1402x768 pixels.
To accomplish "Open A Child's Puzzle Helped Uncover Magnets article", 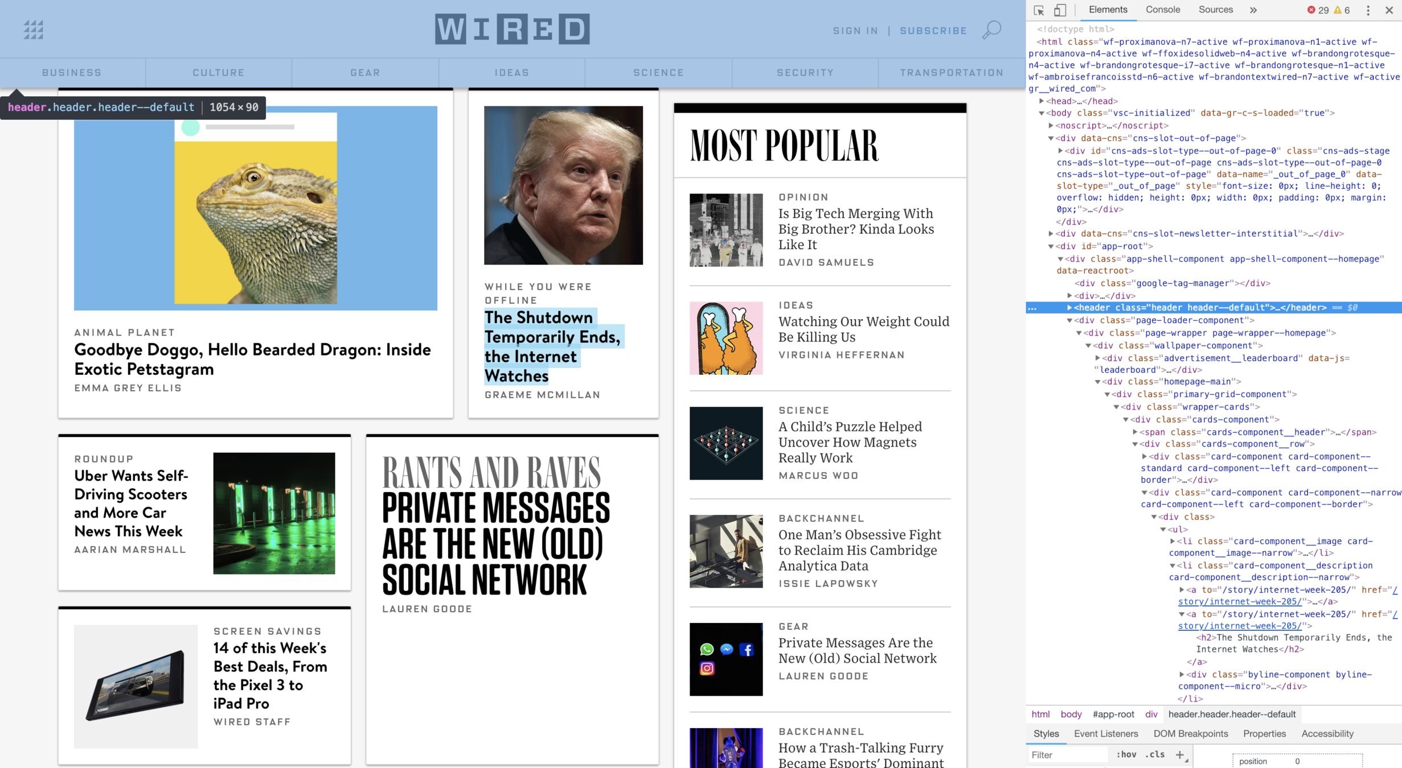I will [850, 442].
